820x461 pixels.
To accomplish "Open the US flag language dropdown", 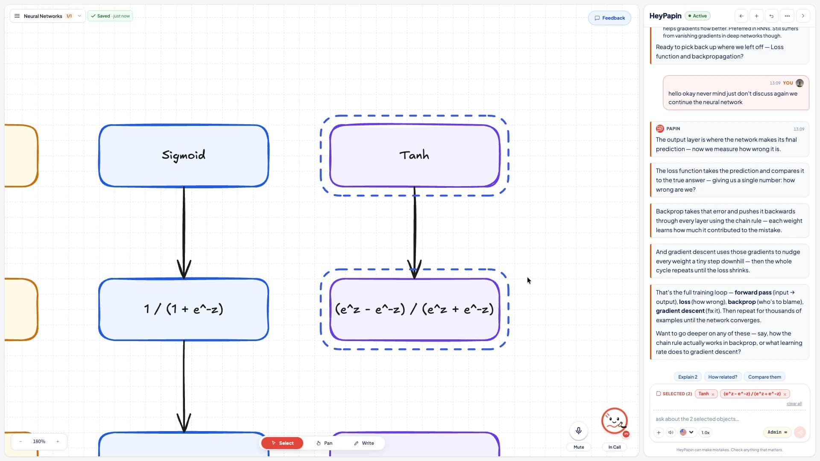I will tap(687, 432).
